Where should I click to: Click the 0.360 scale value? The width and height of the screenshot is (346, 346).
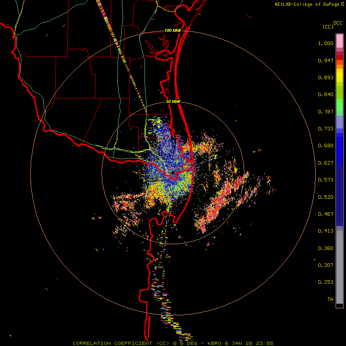(x=326, y=248)
